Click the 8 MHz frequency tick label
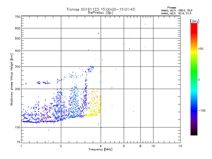This screenshot has height=159, width=212. point(140,146)
